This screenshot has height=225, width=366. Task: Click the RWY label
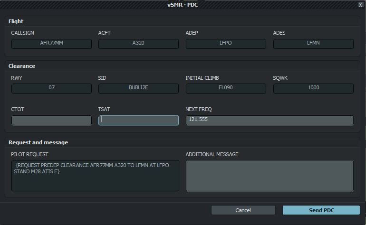[x=17, y=78]
